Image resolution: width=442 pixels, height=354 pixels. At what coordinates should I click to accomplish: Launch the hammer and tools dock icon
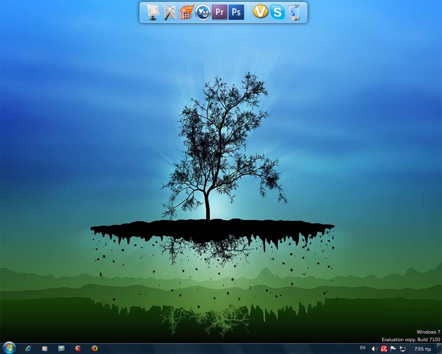click(170, 13)
